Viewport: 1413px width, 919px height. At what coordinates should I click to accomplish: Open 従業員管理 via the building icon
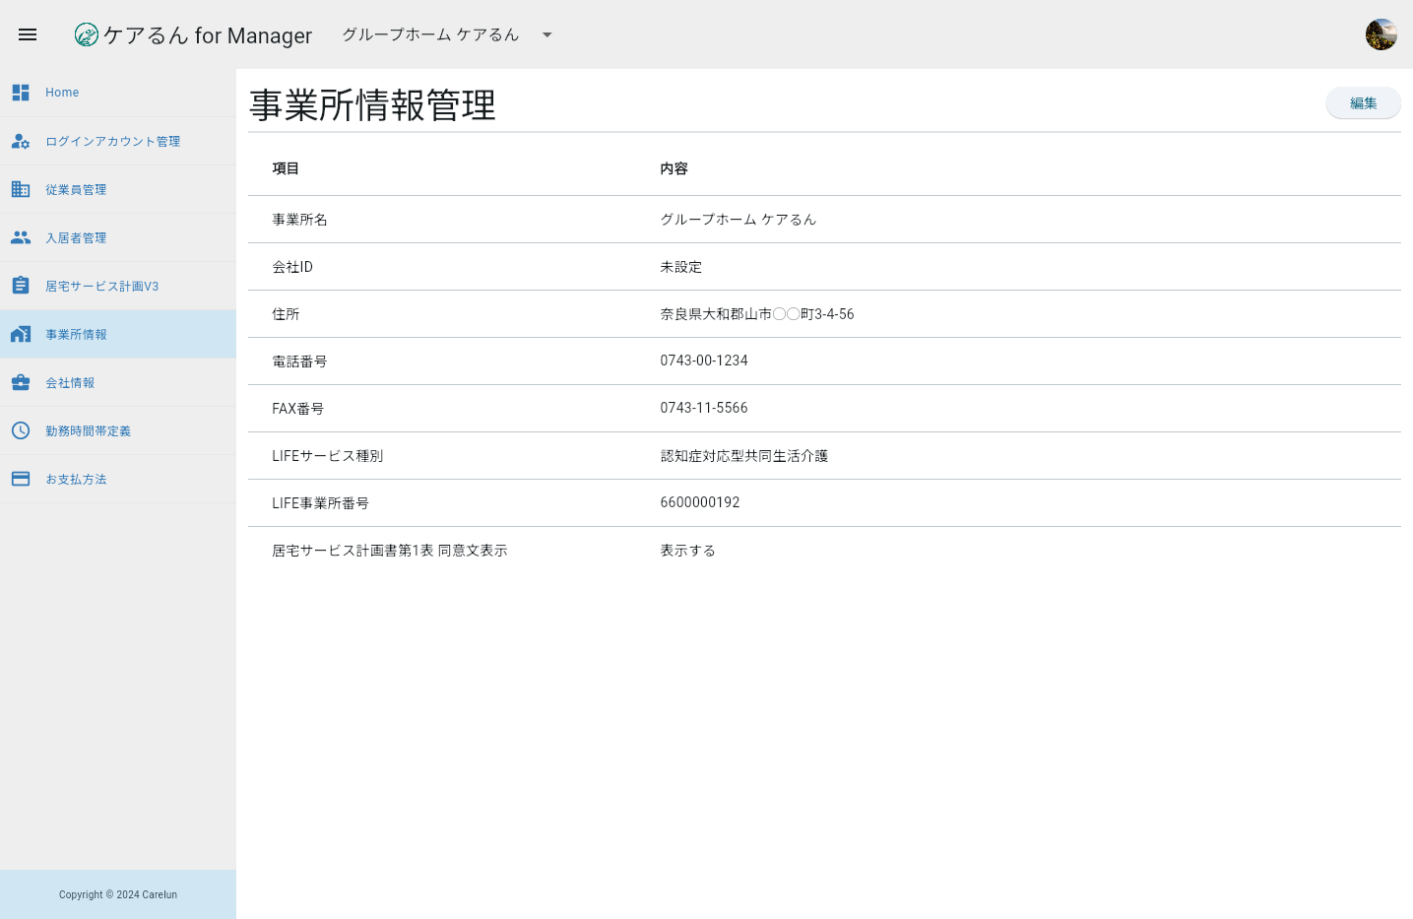[x=21, y=189]
